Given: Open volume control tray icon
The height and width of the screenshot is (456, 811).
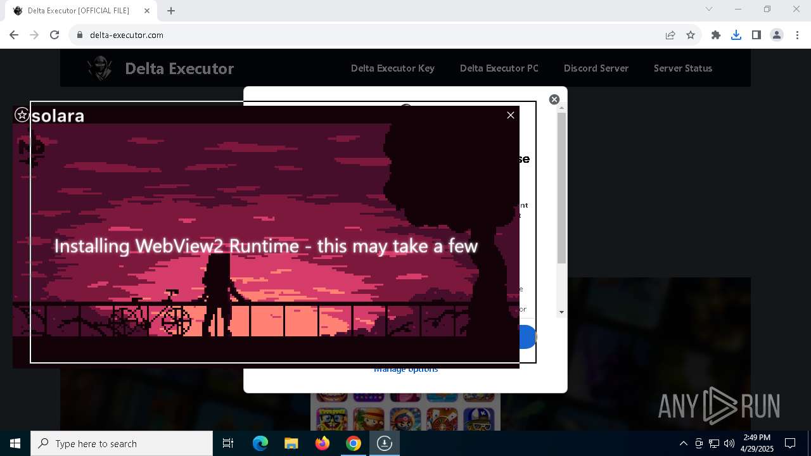Looking at the screenshot, I should 729,443.
